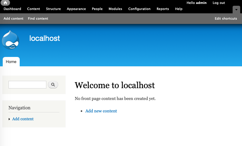Screen dimensions: 242x146
Task: Click Edit shortcuts link
Action: click(x=226, y=18)
